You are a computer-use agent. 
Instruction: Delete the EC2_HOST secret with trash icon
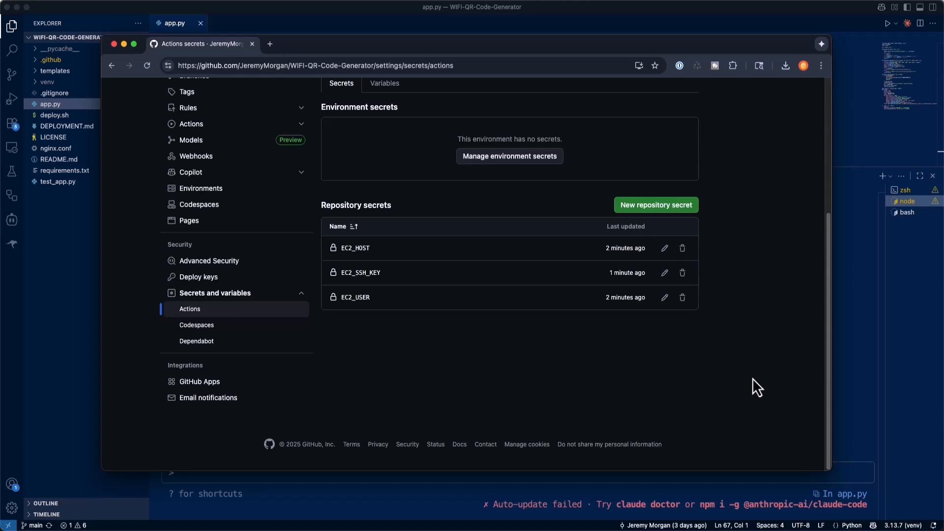682,248
